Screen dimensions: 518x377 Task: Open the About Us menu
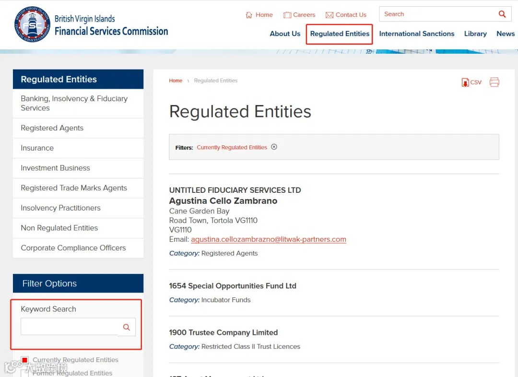point(285,34)
